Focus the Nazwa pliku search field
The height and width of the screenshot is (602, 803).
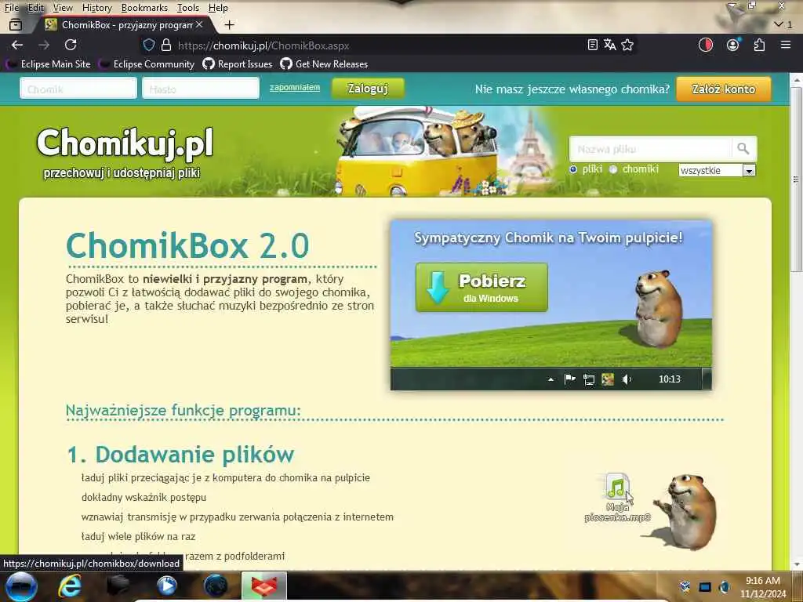pos(650,149)
